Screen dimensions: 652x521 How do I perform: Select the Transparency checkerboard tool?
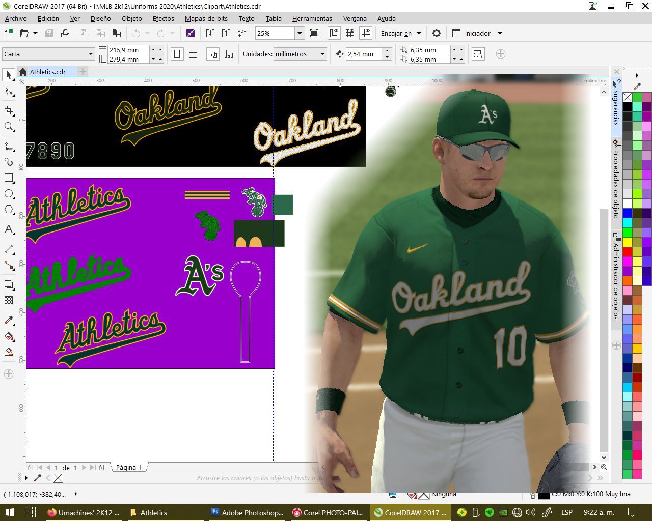[9, 300]
